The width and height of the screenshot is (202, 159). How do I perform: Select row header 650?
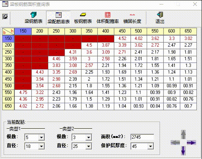click(8, 106)
